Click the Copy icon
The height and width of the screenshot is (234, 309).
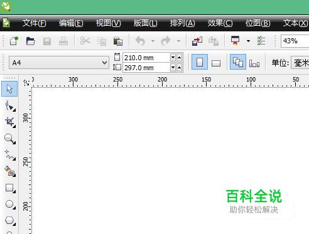point(102,41)
